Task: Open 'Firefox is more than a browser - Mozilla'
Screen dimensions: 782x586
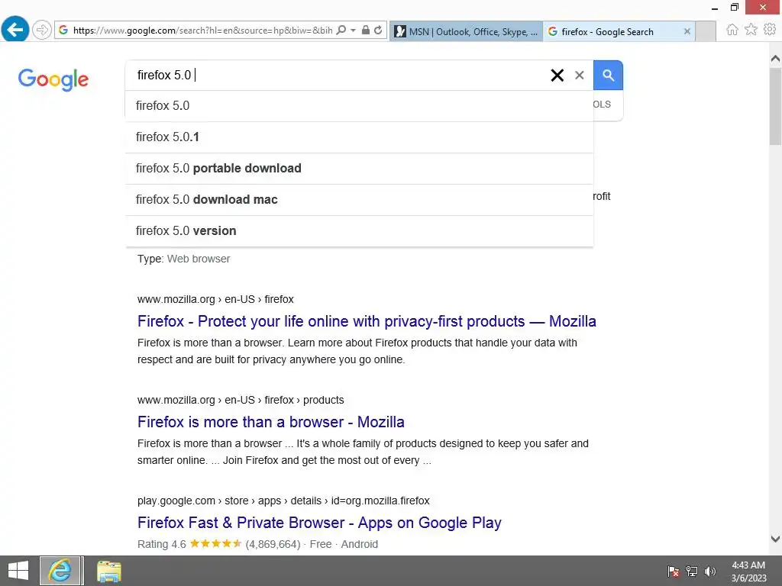Action: pos(271,422)
